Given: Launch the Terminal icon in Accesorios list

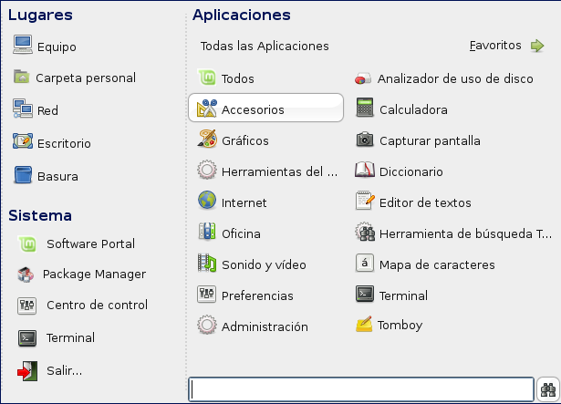Looking at the screenshot, I should point(365,295).
